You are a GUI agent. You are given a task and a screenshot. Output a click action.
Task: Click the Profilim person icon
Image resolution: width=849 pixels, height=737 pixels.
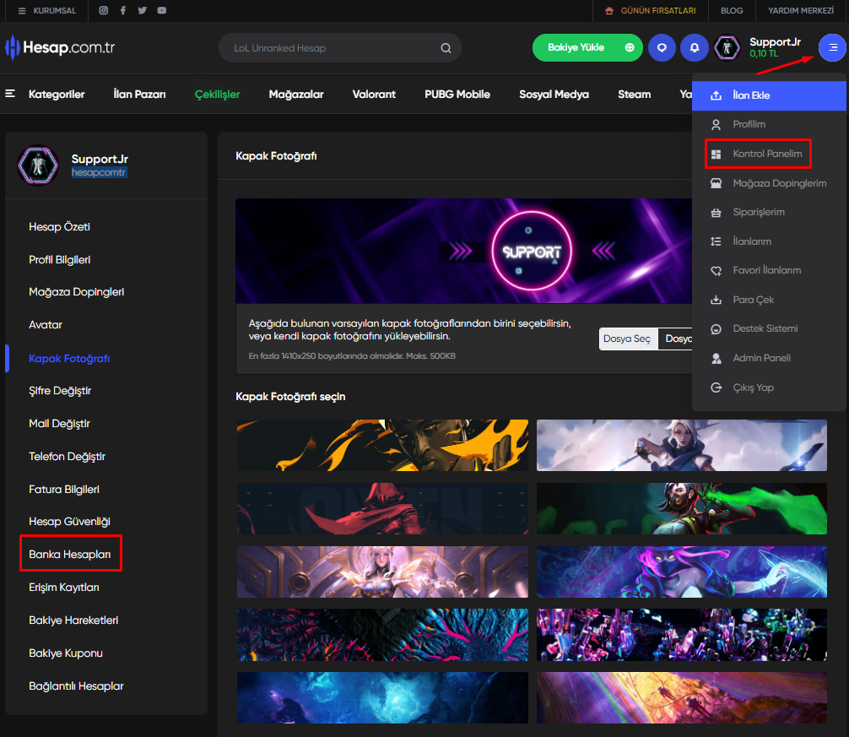(x=716, y=125)
